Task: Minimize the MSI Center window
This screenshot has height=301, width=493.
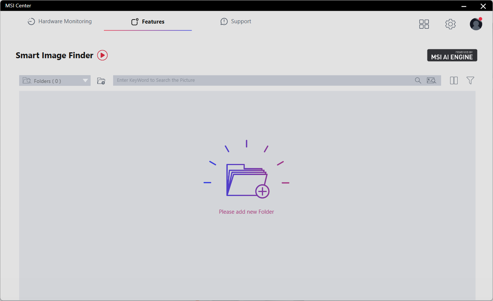Action: pyautogui.click(x=464, y=6)
